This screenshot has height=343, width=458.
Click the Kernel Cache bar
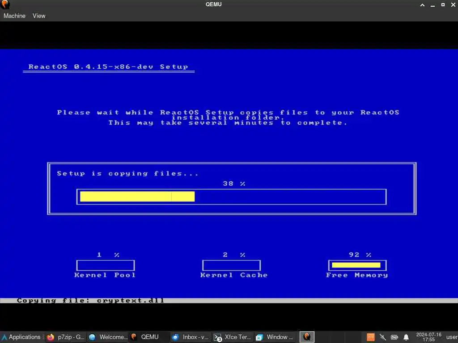(x=231, y=265)
